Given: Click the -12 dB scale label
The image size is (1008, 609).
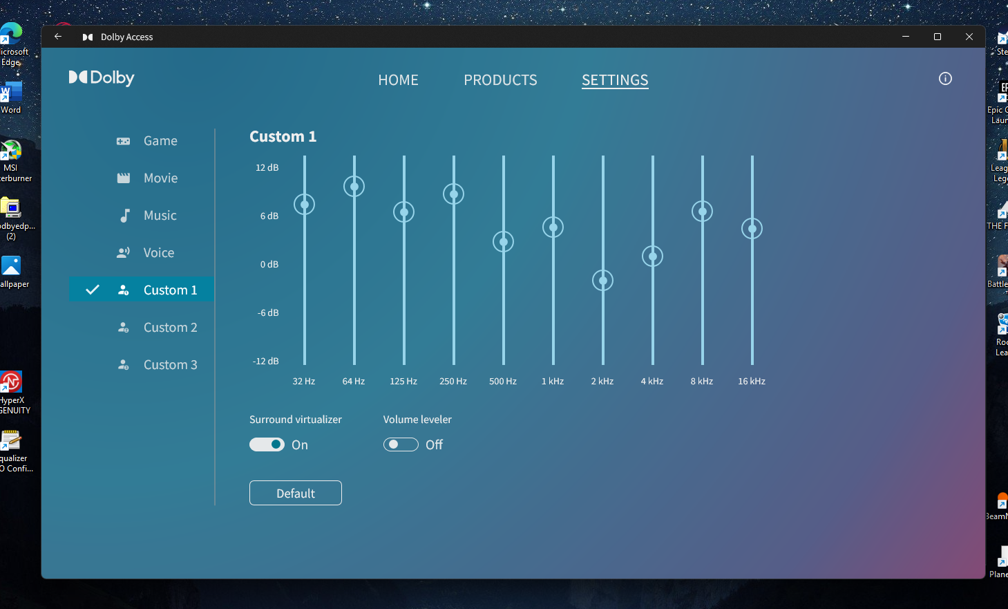Looking at the screenshot, I should coord(266,361).
